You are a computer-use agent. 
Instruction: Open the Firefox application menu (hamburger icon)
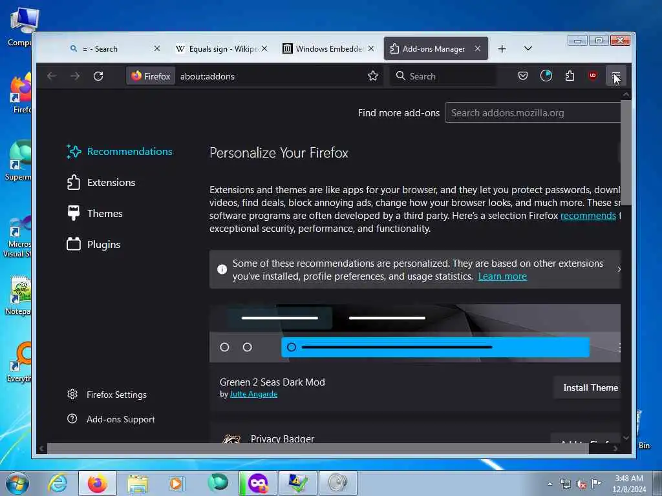(x=615, y=76)
